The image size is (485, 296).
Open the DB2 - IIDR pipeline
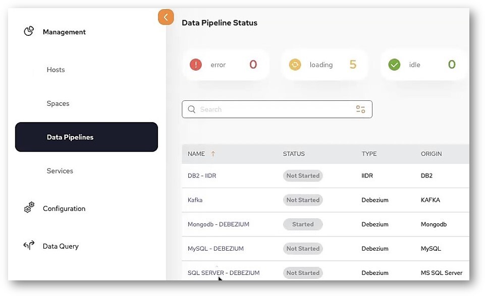[202, 175]
